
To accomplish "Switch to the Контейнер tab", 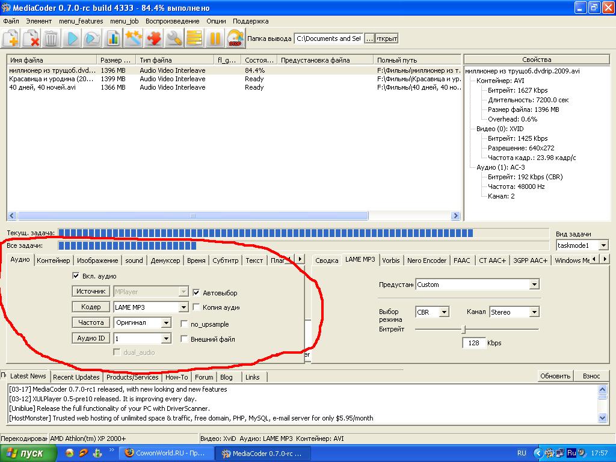I will click(x=54, y=260).
